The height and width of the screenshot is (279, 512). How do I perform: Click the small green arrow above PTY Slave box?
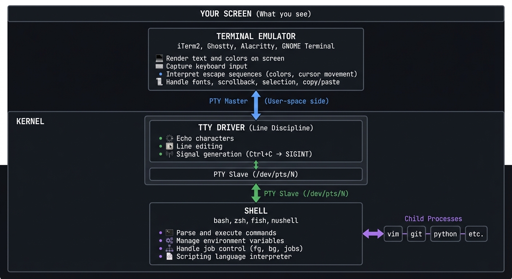tap(256, 165)
